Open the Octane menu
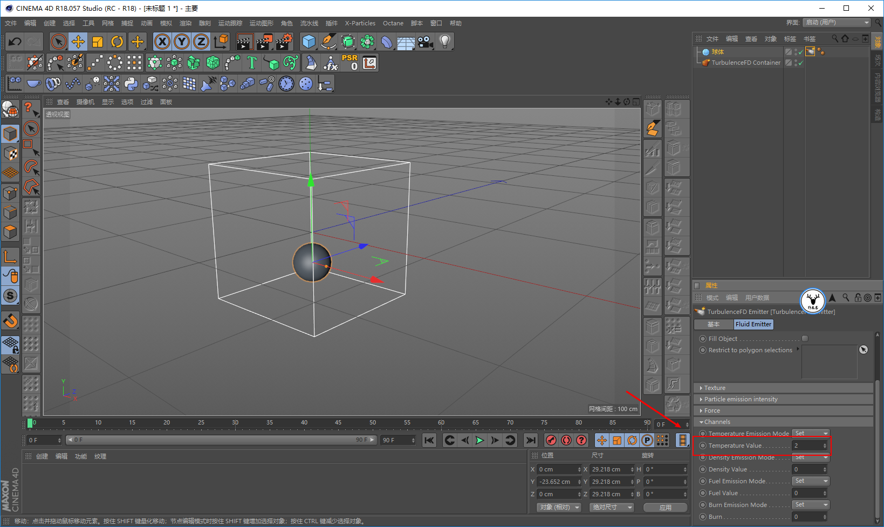This screenshot has height=527, width=884. (393, 23)
